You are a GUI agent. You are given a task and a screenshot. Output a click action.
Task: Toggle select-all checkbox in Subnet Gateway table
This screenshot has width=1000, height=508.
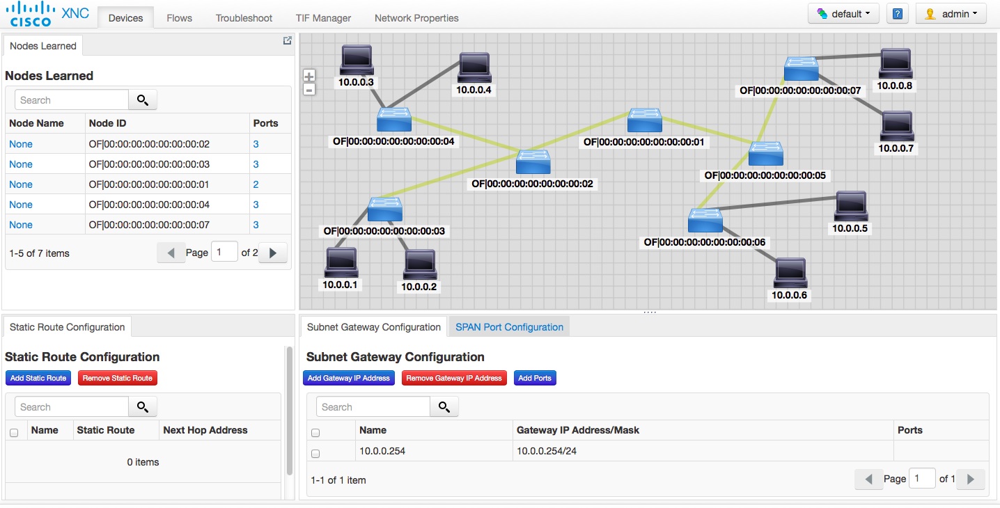(315, 433)
